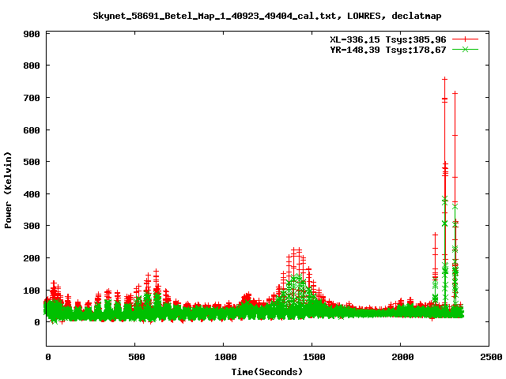Click the 300 y-axis tick label

(32, 226)
